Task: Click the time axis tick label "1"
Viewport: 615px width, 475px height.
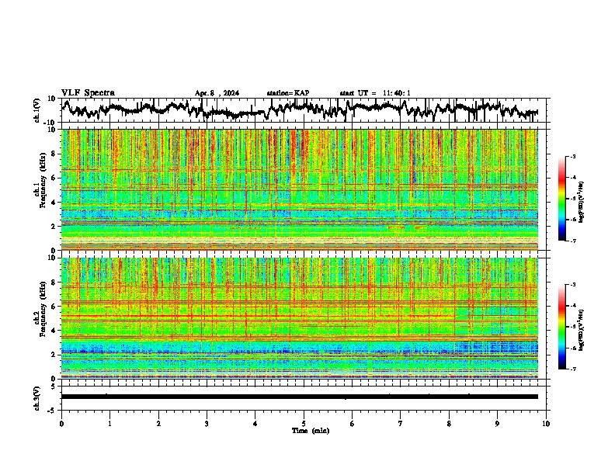Action: tap(109, 424)
